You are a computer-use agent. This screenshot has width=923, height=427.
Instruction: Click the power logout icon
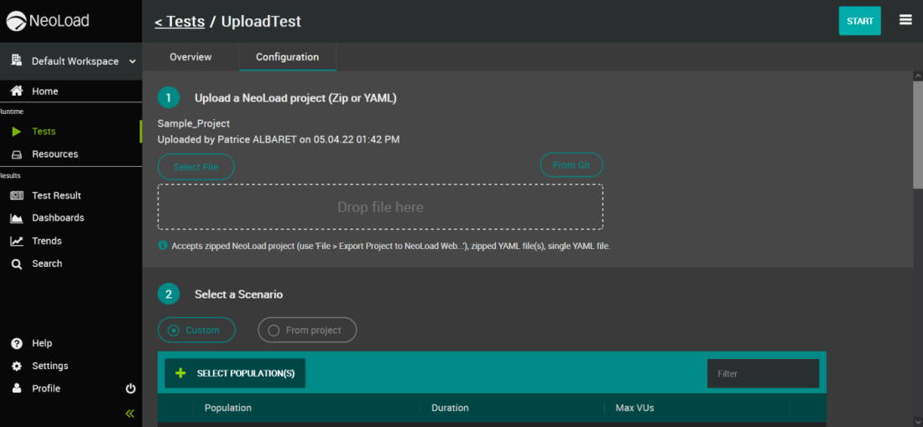point(130,388)
